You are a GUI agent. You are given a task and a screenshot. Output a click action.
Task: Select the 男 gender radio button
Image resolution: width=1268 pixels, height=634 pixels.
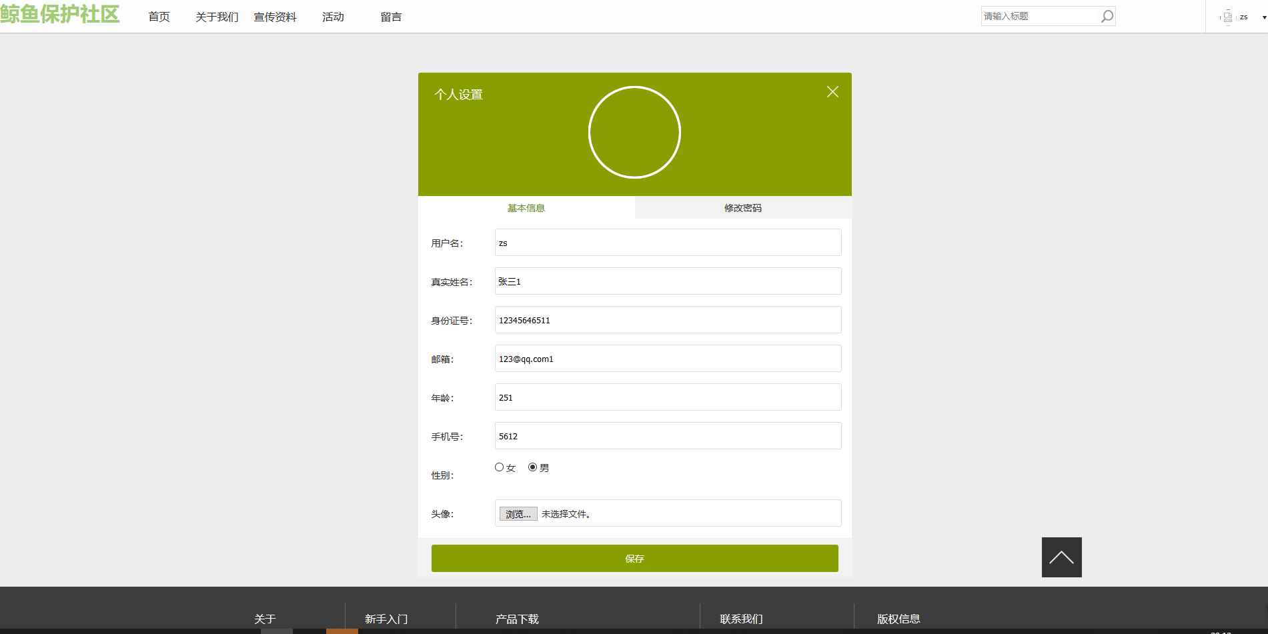[532, 467]
